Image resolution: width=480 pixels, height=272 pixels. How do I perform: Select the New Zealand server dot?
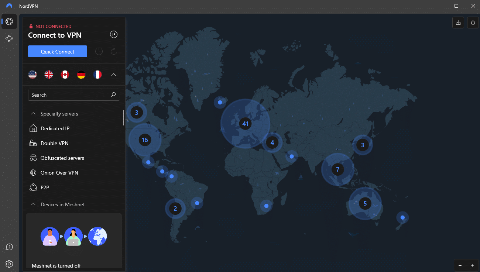pyautogui.click(x=402, y=217)
